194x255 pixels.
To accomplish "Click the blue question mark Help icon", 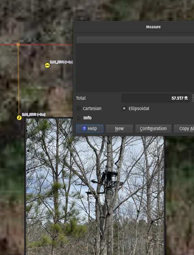I will click(x=84, y=128).
